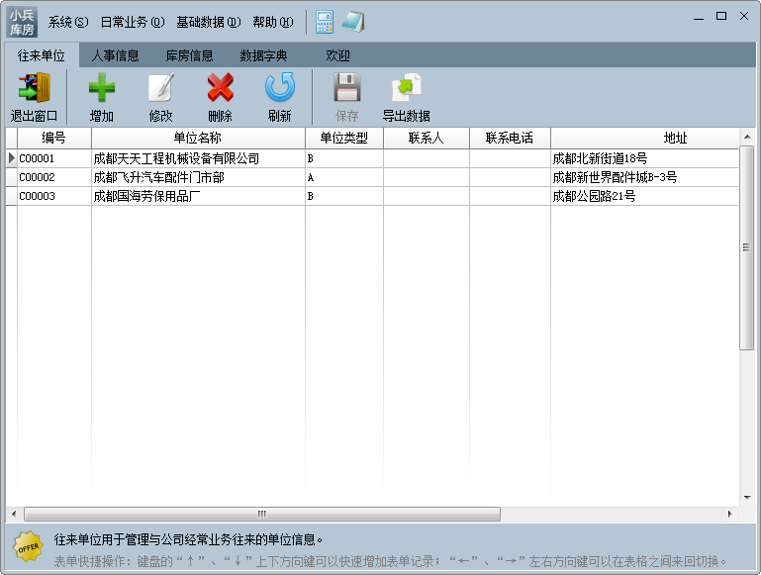
Task: Click the 导出数据 export icon
Action: coord(406,87)
